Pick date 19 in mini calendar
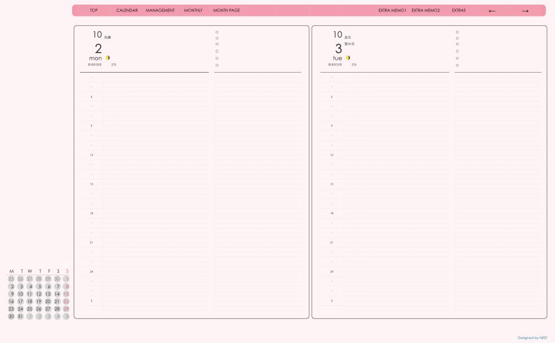This screenshot has width=555, height=343. [x=39, y=301]
